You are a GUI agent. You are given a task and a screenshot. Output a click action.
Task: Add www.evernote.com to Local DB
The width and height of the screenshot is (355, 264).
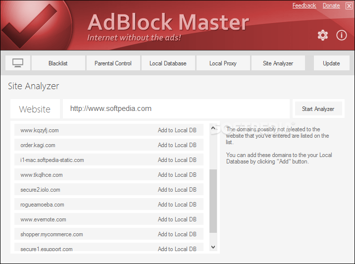pyautogui.click(x=177, y=219)
